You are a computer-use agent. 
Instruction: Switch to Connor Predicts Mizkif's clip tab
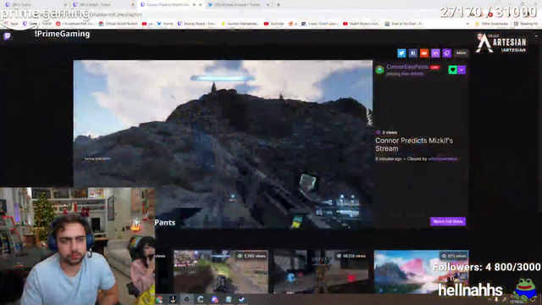(168, 5)
